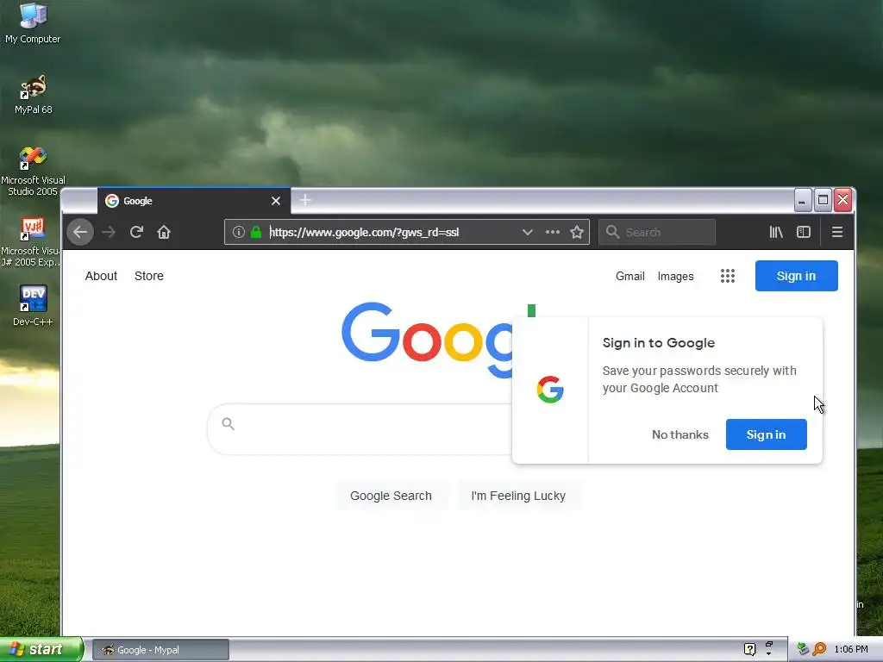
Task: Click into the Google search input box
Action: pyautogui.click(x=360, y=429)
